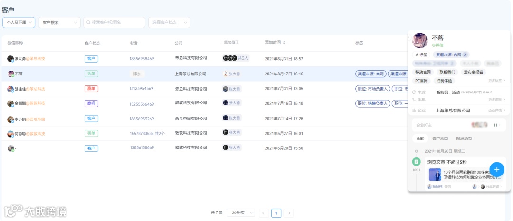Screen dimensions: 513x221
Task: Click the 移动官网 tag
Action: (x=423, y=72)
